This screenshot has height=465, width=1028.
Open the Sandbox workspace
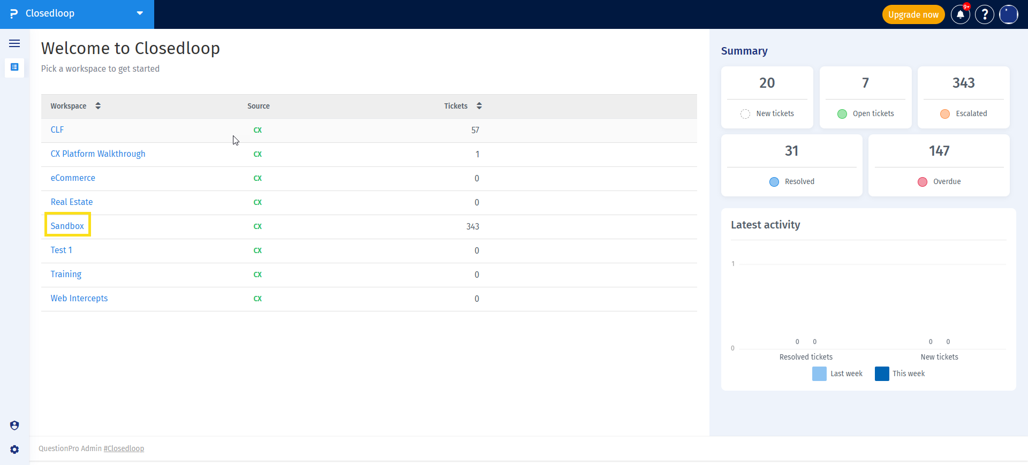67,226
